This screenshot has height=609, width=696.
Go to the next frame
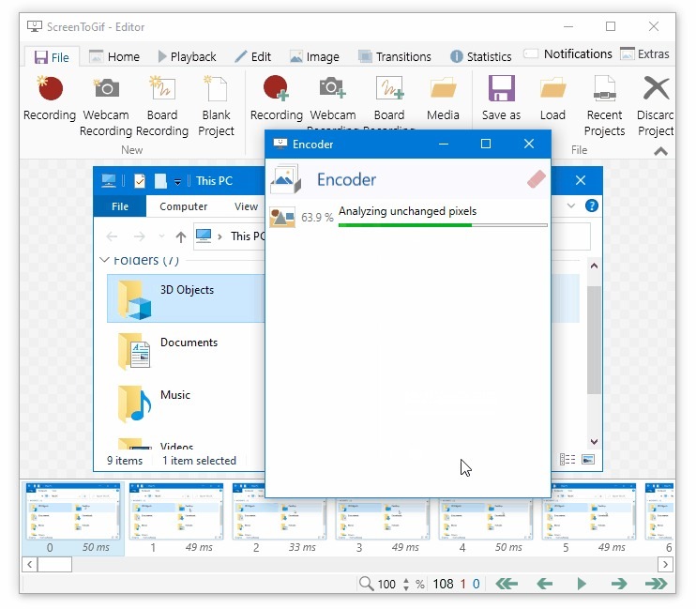[x=619, y=584]
